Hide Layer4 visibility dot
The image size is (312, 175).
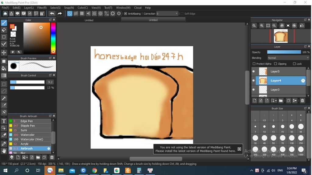point(253,80)
